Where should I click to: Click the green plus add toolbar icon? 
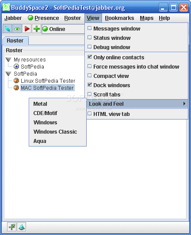pyautogui.click(x=37, y=29)
